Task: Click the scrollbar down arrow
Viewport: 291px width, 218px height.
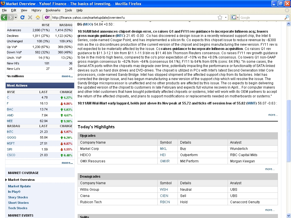Action: [x=288, y=216]
